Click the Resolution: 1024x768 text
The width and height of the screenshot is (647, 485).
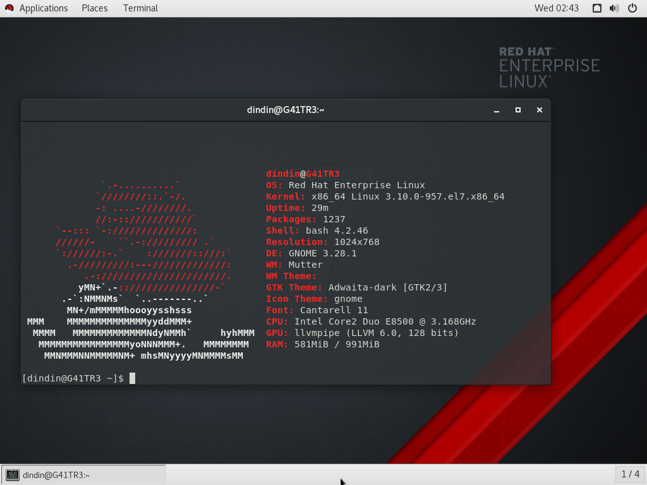323,242
